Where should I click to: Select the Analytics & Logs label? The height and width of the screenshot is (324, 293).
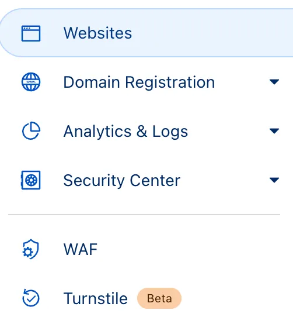125,132
